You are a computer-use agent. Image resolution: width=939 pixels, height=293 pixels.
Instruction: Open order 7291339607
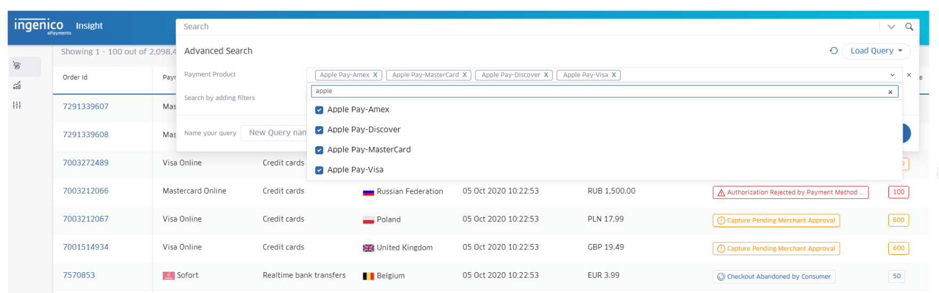86,106
